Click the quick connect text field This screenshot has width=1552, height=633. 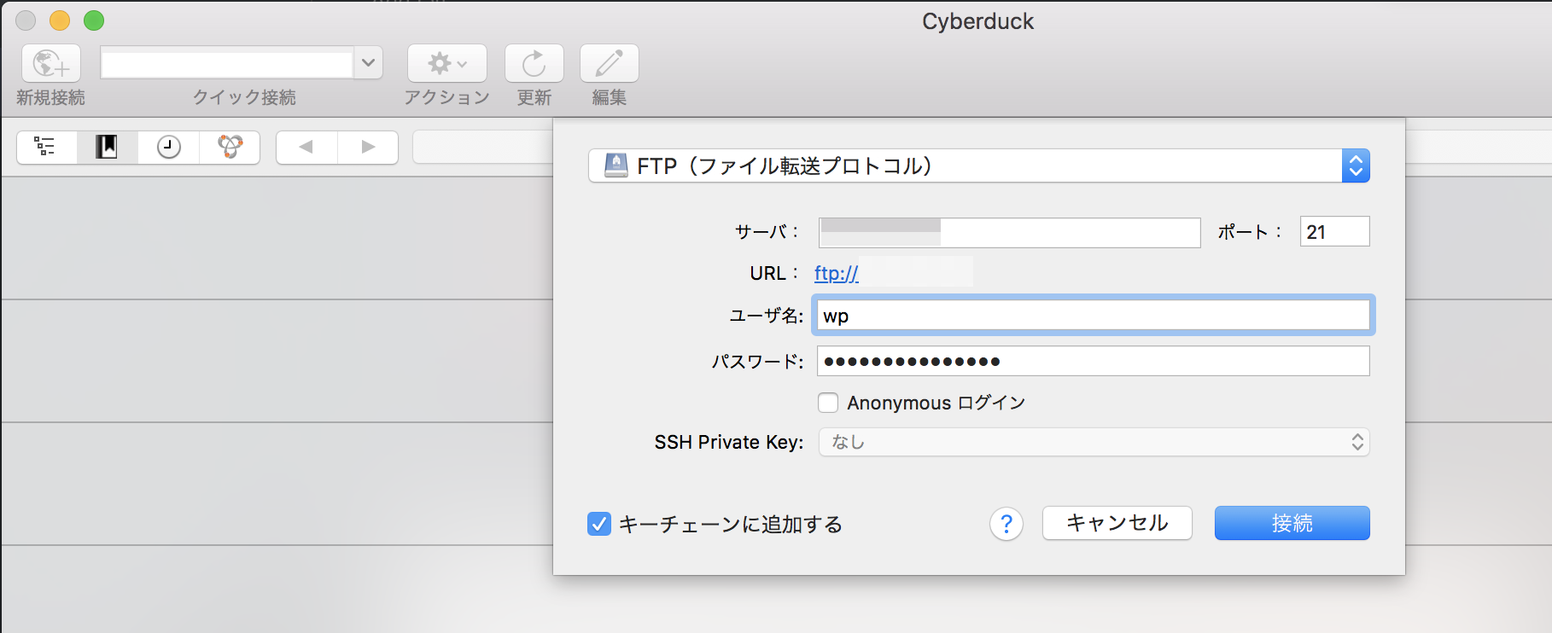(227, 63)
